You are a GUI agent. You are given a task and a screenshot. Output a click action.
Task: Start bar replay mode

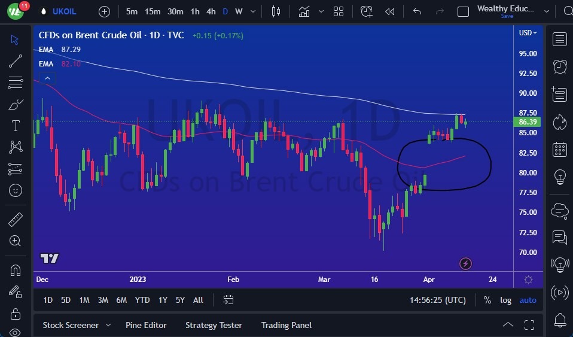click(389, 12)
